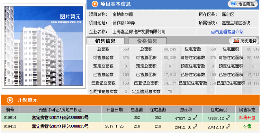Open the 历史走势 history trend button
261x133 pixels.
(244, 41)
